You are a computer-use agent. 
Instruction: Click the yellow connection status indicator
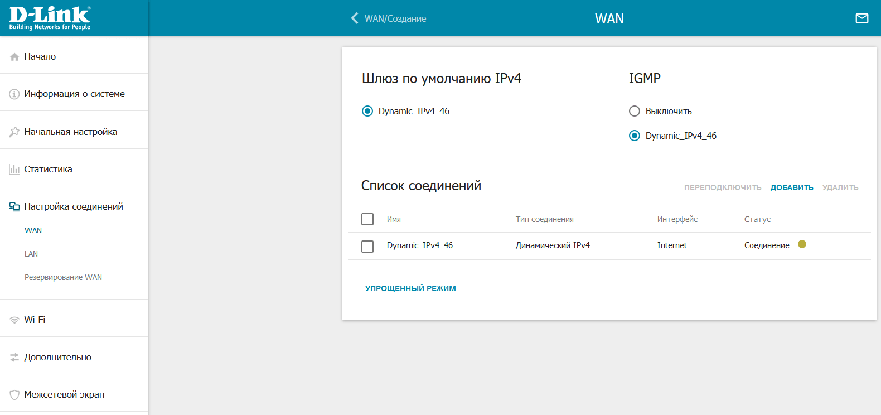[802, 244]
